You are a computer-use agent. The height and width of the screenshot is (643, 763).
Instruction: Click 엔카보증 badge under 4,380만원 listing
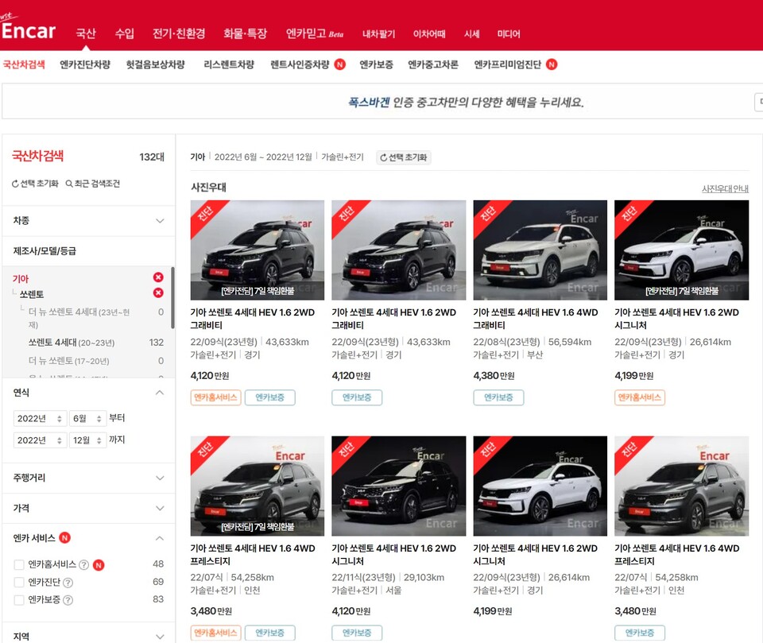[x=498, y=397]
